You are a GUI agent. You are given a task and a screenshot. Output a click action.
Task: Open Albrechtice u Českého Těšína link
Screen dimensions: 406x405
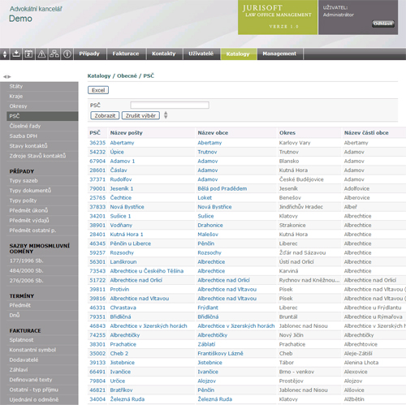[x=147, y=271]
